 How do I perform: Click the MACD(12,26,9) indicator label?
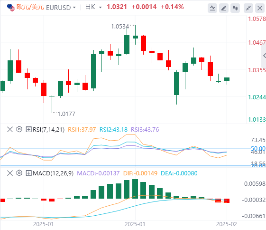(x=53, y=173)
